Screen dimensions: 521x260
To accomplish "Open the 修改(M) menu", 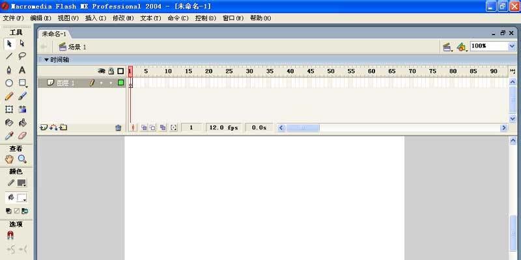I will [x=123, y=18].
